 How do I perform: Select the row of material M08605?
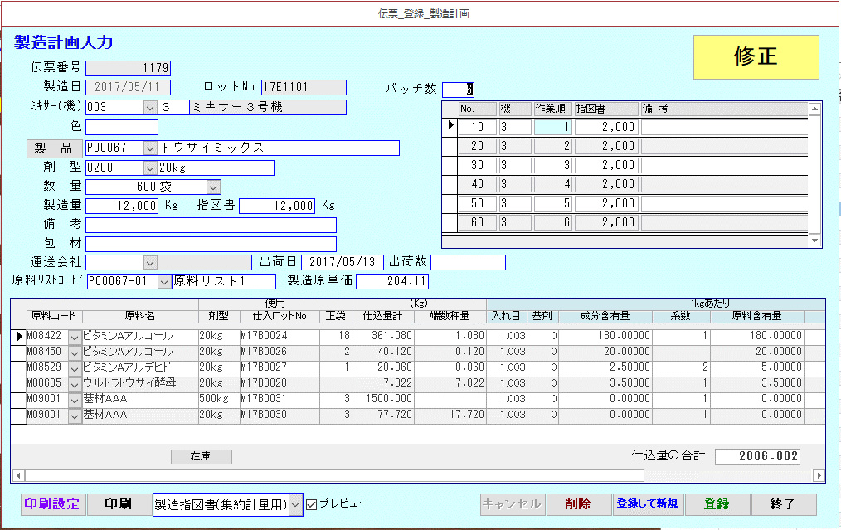click(x=17, y=383)
